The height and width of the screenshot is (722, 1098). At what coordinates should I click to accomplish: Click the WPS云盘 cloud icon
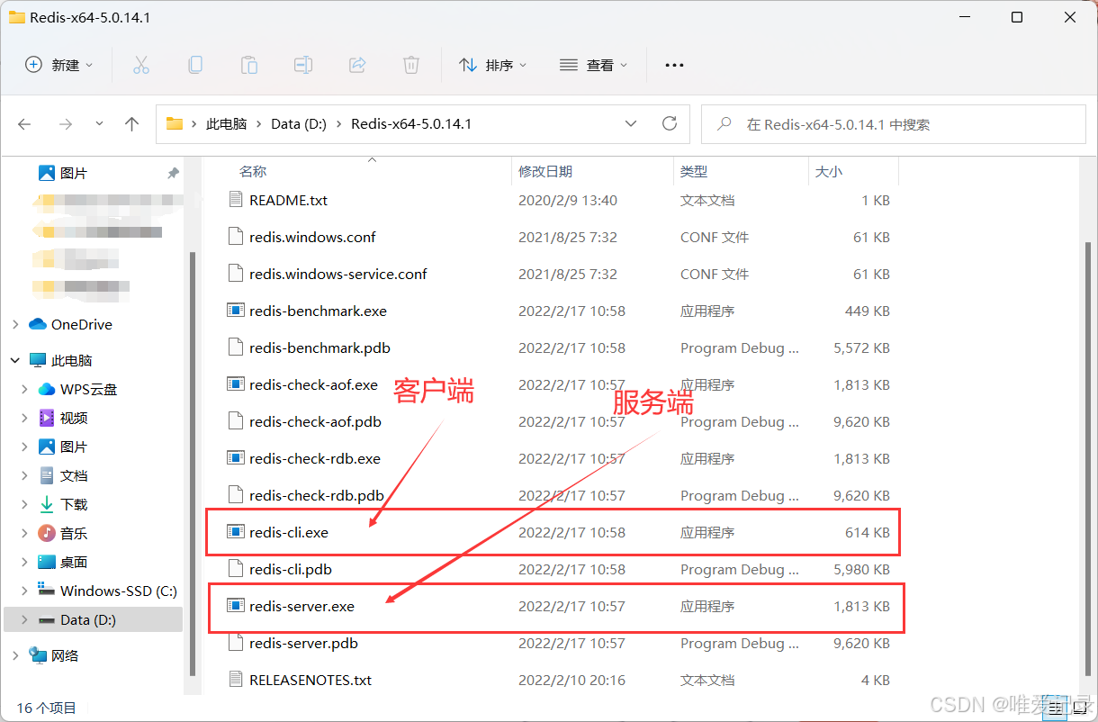tap(47, 389)
